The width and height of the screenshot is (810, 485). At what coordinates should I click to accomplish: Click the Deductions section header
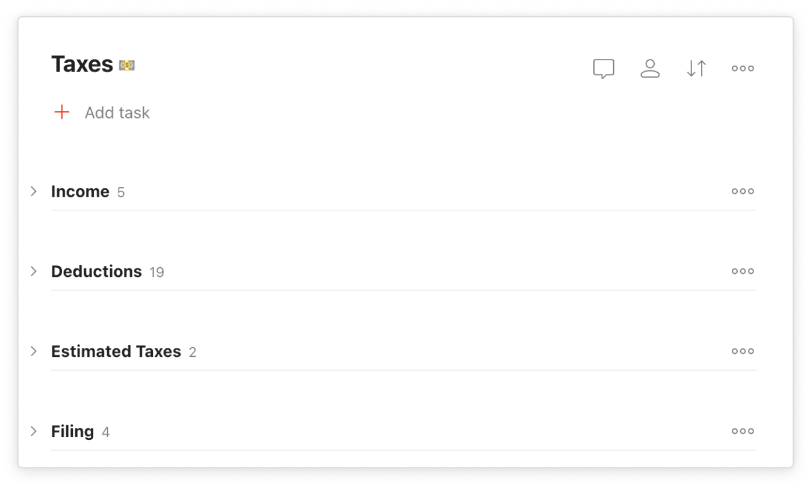[x=96, y=271]
